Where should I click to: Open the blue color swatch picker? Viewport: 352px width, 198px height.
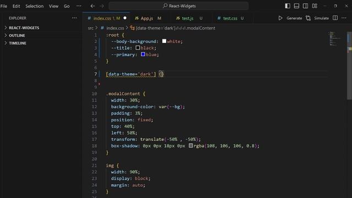point(143,54)
